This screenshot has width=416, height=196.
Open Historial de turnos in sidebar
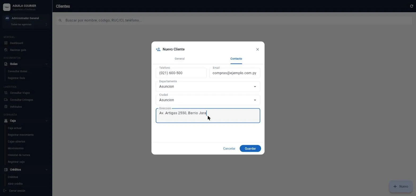pyautogui.click(x=19, y=155)
